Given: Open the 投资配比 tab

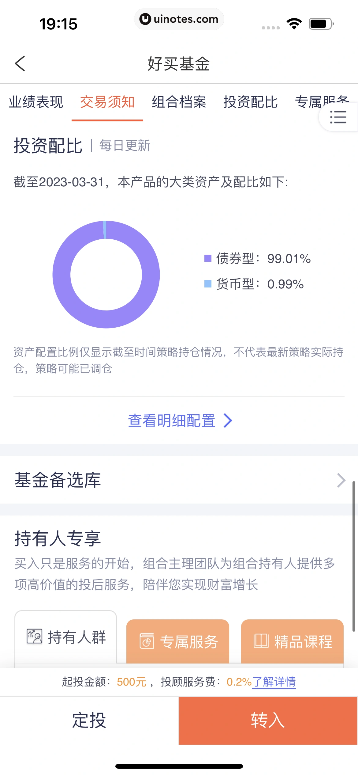Looking at the screenshot, I should (250, 102).
